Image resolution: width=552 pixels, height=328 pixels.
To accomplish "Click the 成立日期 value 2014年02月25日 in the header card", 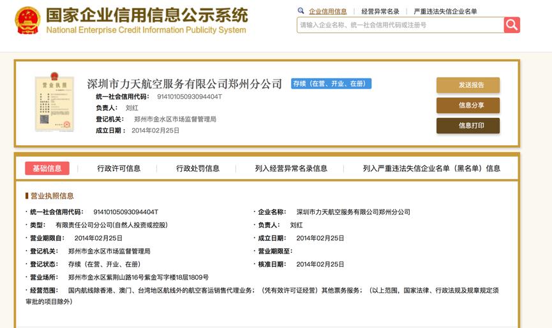I will pyautogui.click(x=155, y=131).
